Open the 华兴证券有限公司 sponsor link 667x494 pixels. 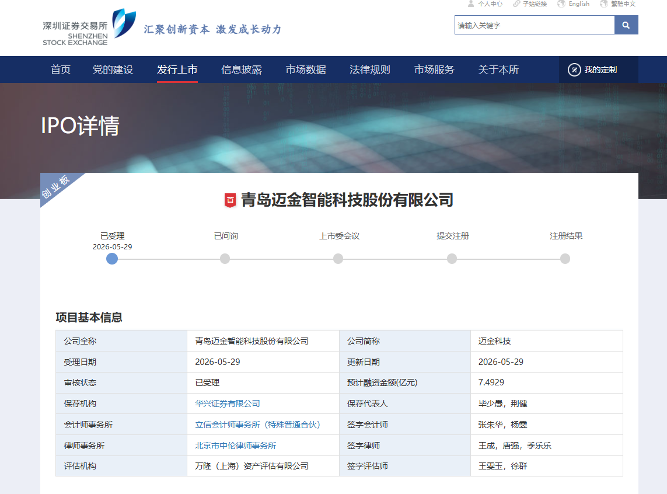click(x=228, y=403)
